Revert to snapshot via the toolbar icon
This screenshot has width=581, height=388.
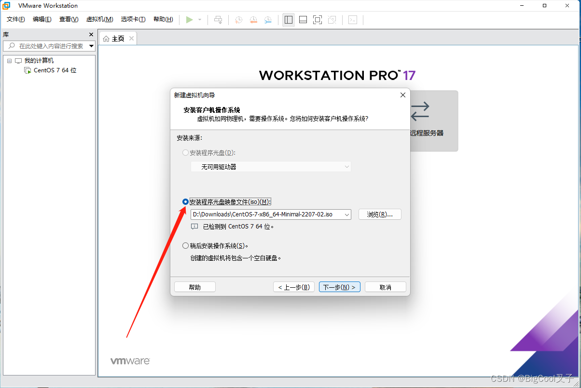tap(253, 20)
